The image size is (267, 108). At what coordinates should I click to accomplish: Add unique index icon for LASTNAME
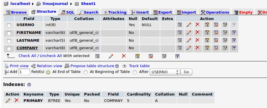coord(216,40)
